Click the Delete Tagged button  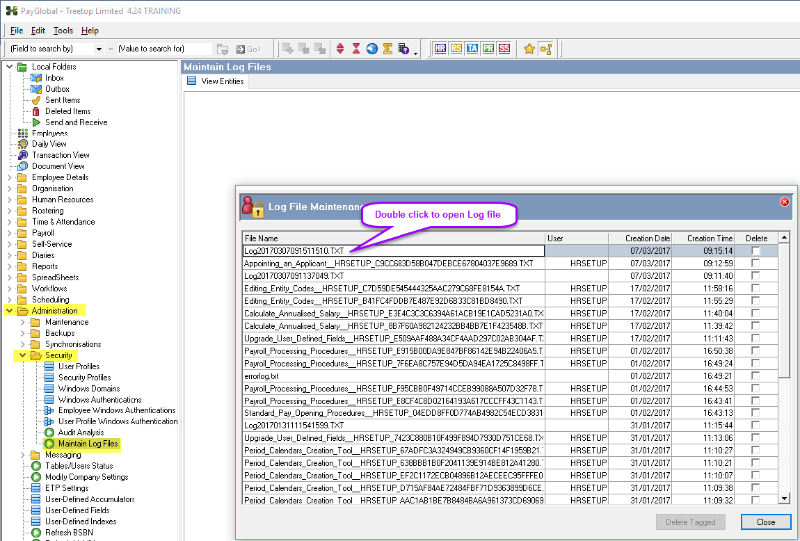pos(690,522)
